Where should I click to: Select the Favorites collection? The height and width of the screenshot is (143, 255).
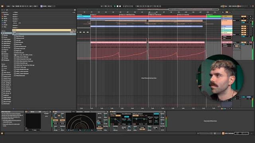(6, 14)
